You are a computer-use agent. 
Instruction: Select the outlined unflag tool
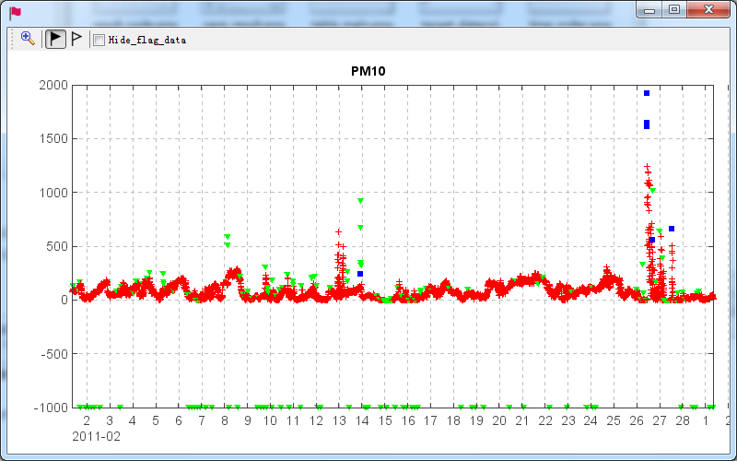(76, 39)
